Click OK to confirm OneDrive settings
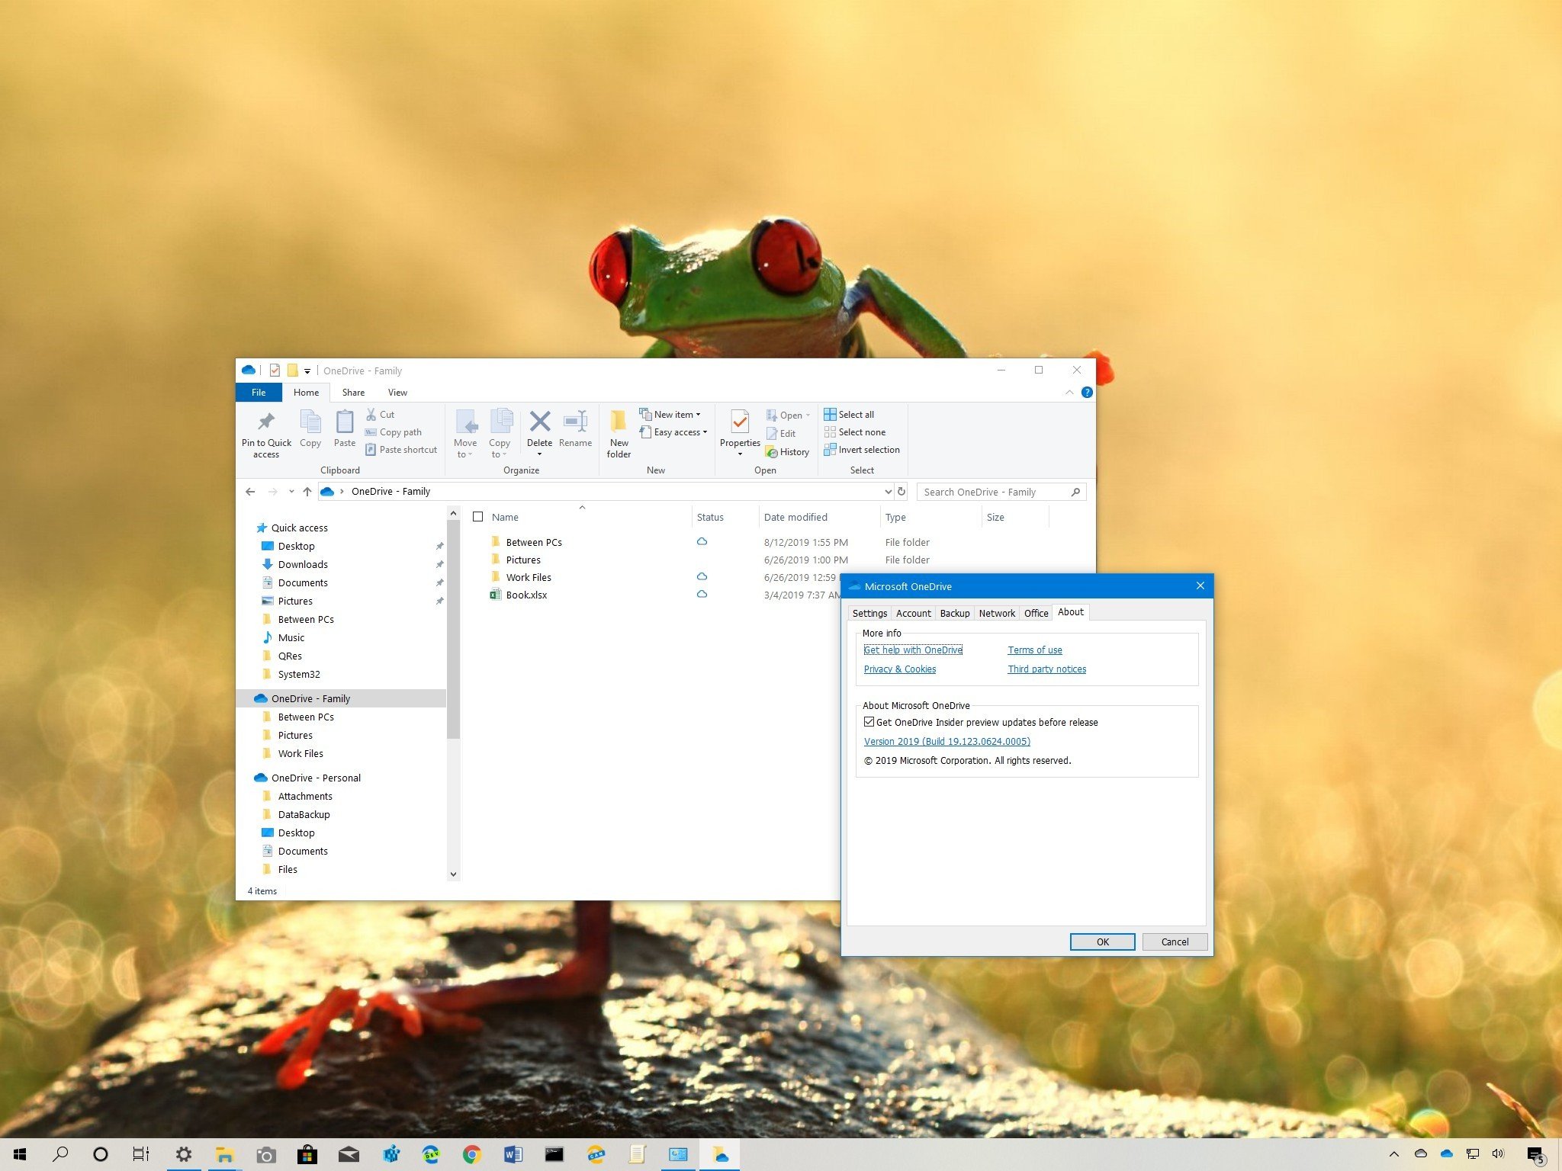The height and width of the screenshot is (1171, 1562). coord(1101,941)
